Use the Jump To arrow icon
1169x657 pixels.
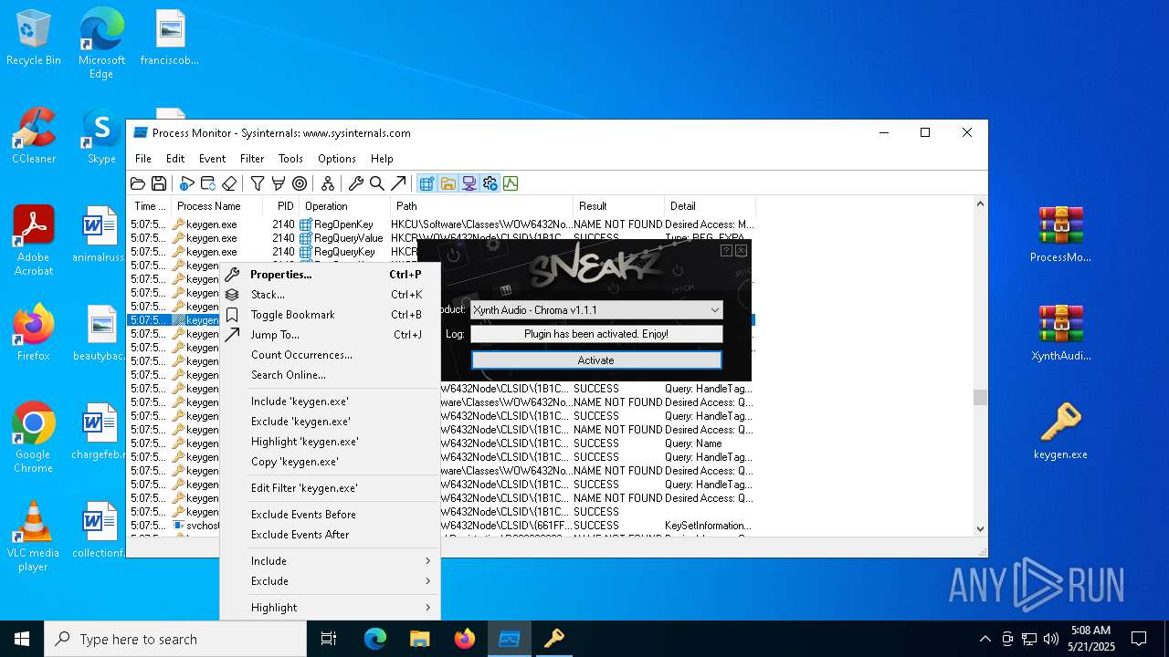(x=398, y=183)
